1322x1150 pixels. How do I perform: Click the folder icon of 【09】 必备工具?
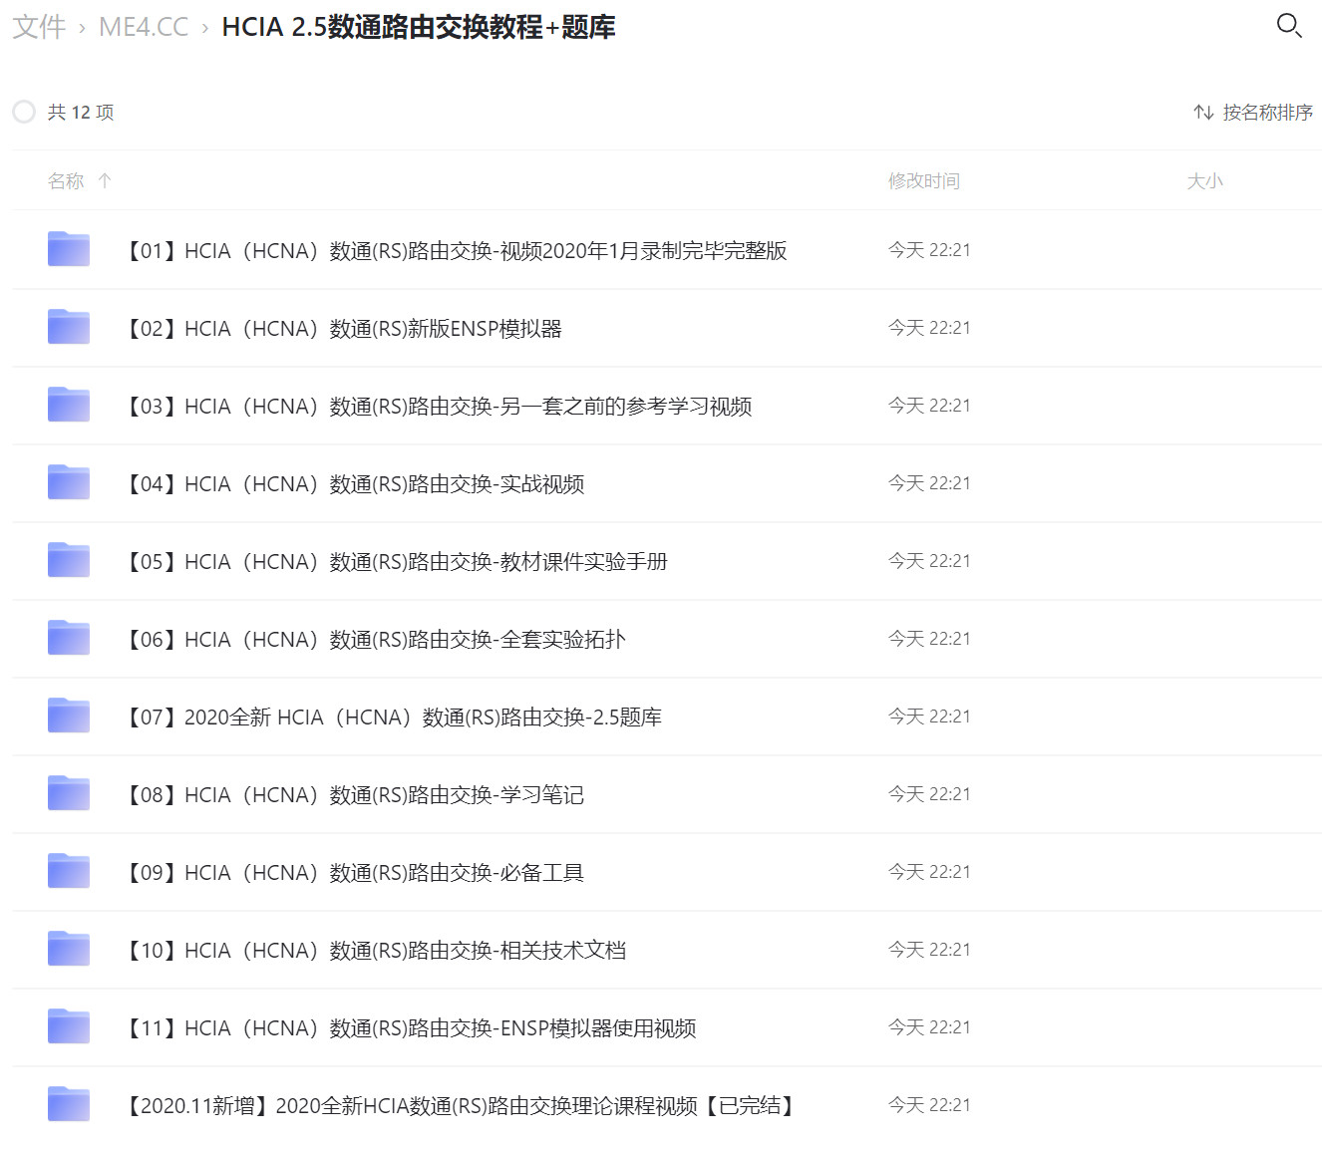pos(69,871)
